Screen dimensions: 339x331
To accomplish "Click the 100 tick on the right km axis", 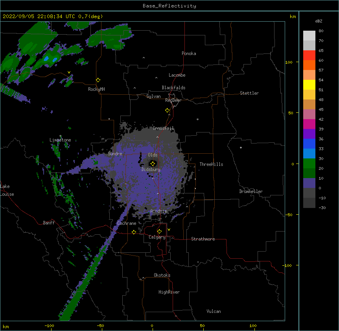I will click(x=289, y=62).
